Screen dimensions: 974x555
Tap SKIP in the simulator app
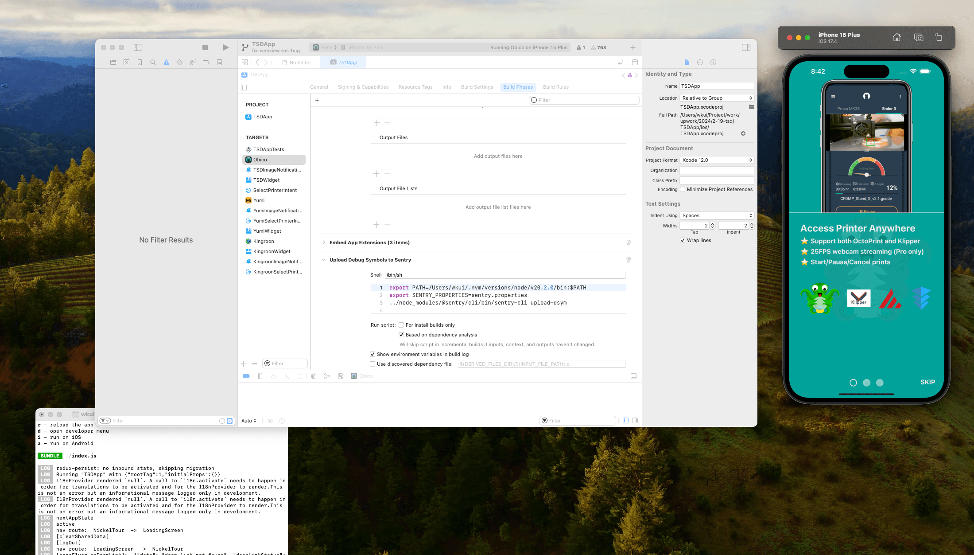click(x=927, y=382)
